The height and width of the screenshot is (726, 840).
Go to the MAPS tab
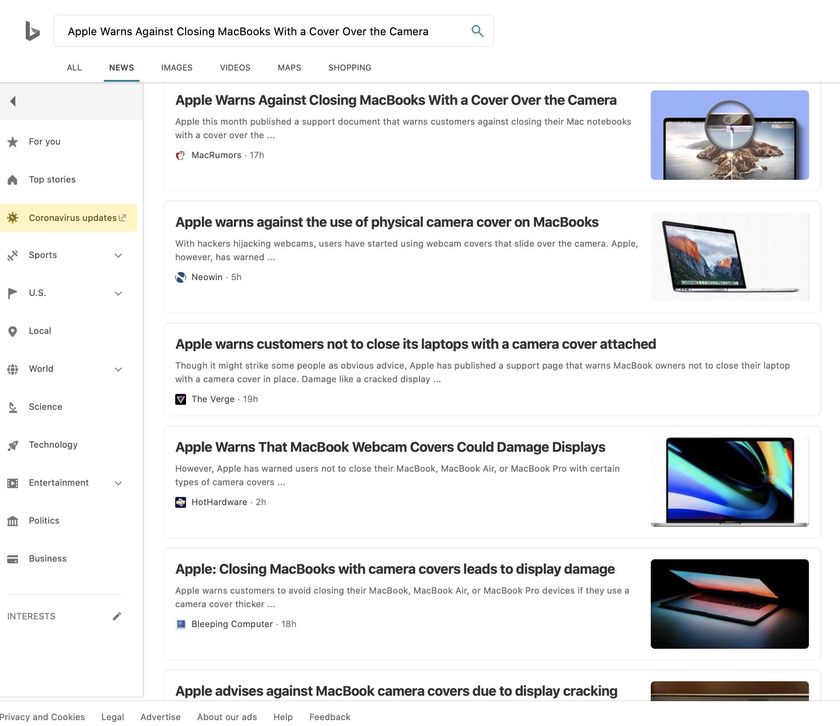point(289,68)
